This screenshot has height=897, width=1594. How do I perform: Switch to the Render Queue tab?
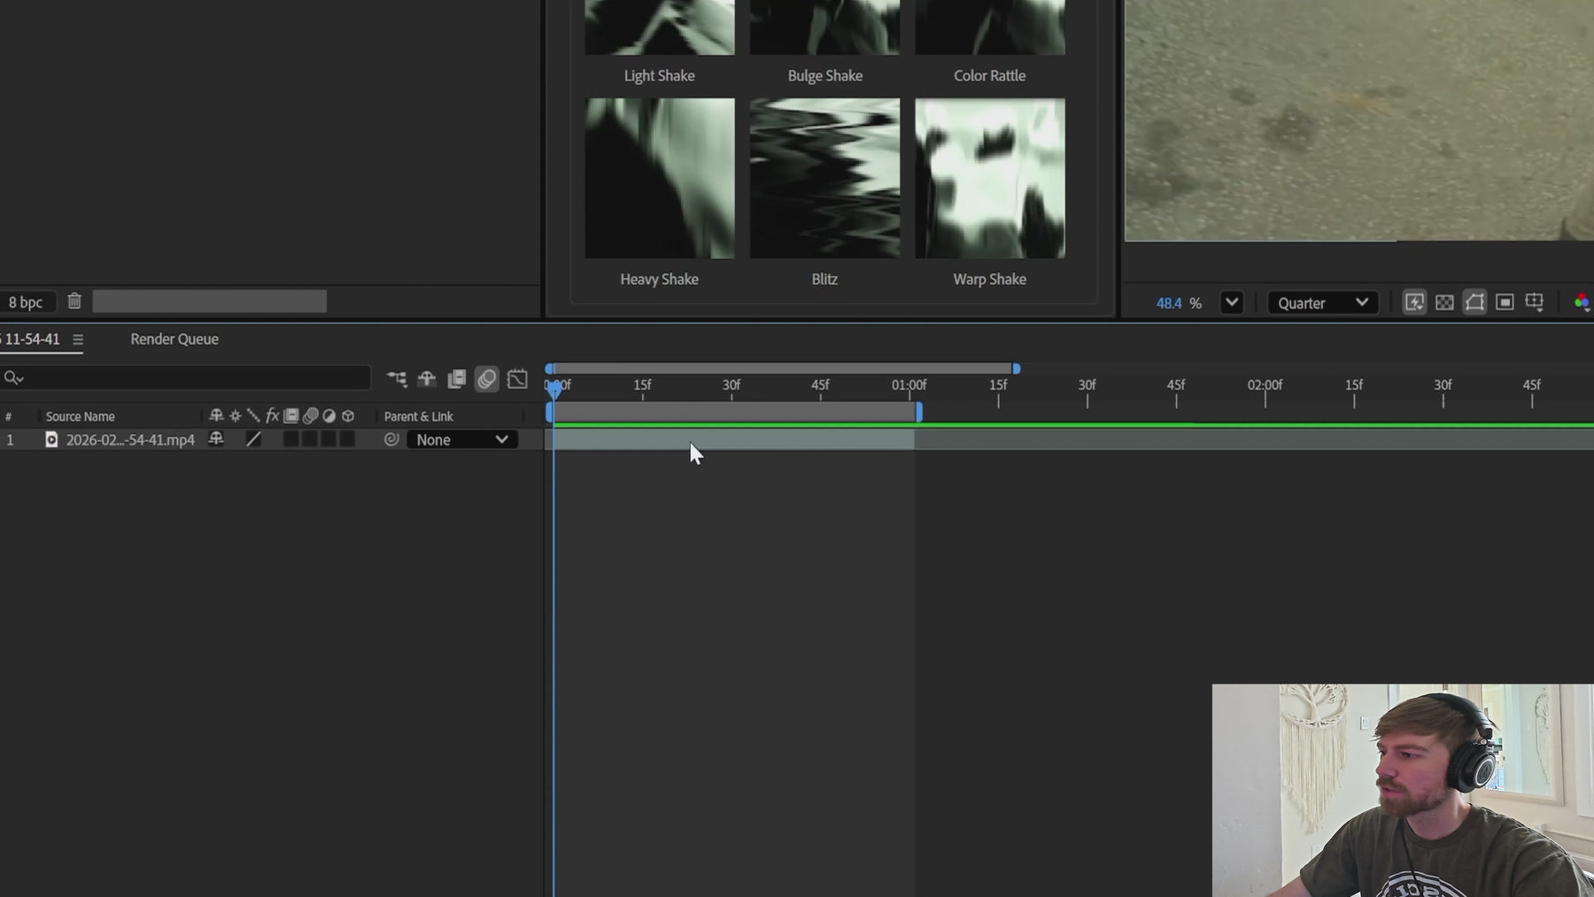click(x=174, y=339)
